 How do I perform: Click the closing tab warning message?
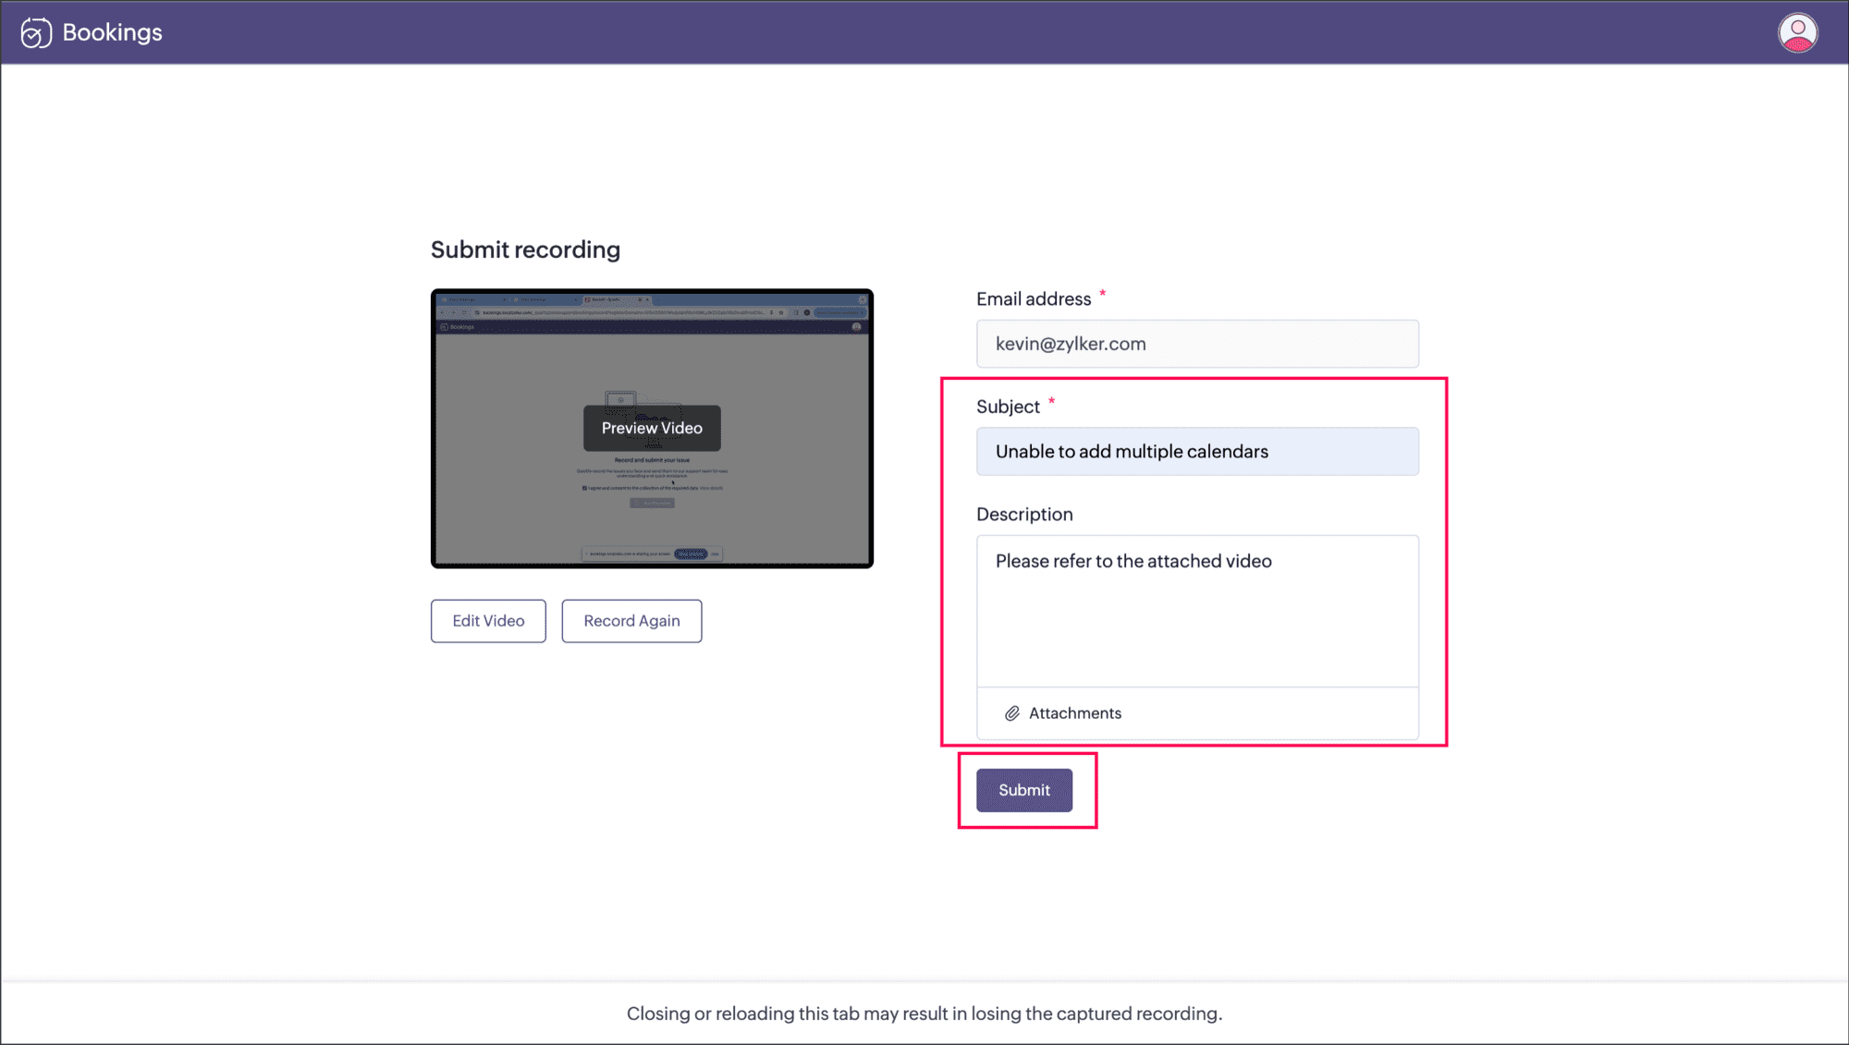coord(924,1014)
